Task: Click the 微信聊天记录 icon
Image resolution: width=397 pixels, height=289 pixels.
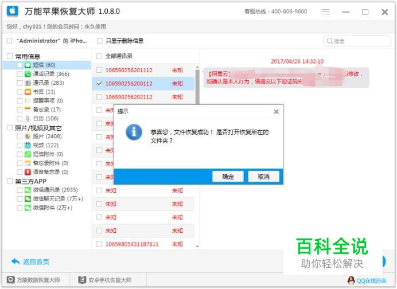Action: (28, 199)
